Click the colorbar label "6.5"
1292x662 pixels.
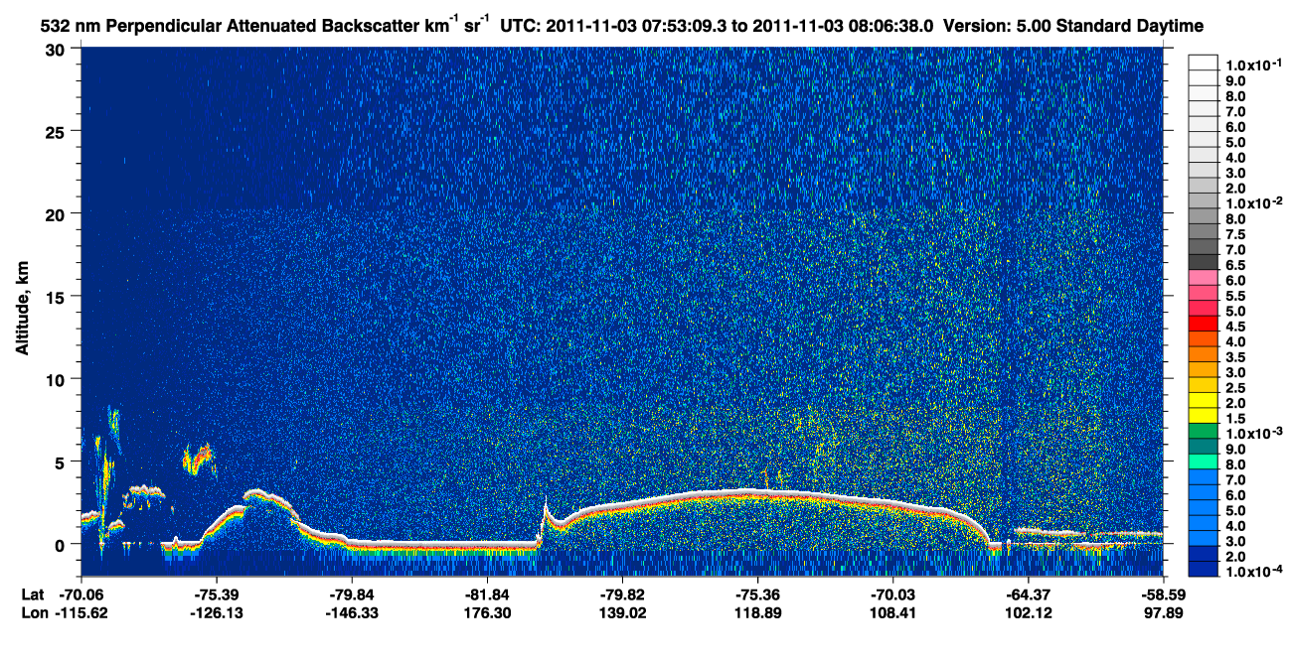pos(1237,266)
